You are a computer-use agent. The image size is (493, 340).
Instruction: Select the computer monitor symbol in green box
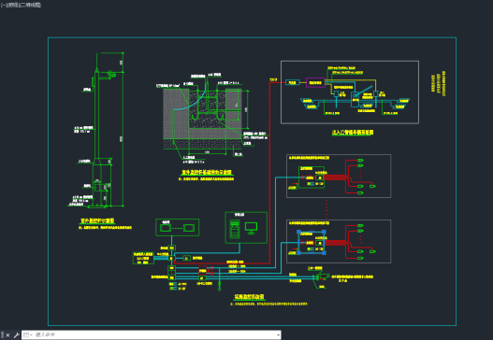[252, 228]
